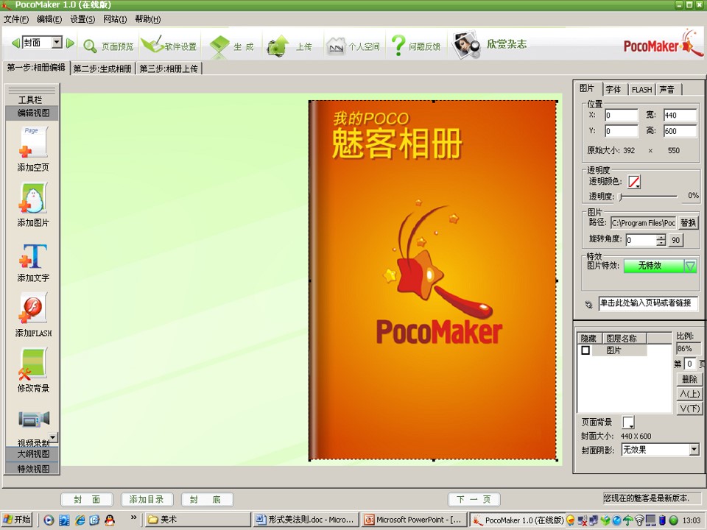Screen dimensions: 707x530
Task: Open the Settings (设置) menu
Action: tap(82, 19)
